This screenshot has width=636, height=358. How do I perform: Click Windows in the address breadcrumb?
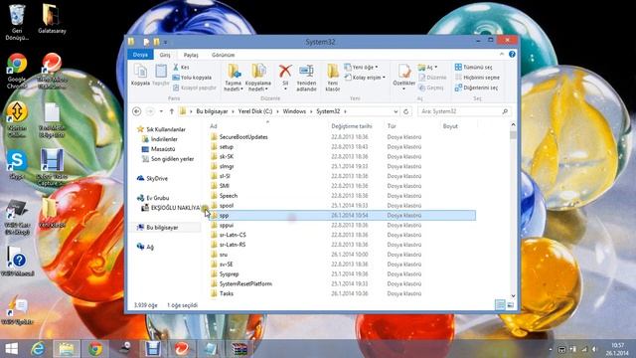(x=294, y=111)
